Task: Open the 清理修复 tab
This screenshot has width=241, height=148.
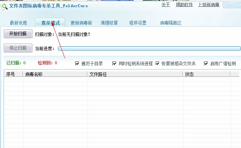Action: pyautogui.click(x=109, y=23)
